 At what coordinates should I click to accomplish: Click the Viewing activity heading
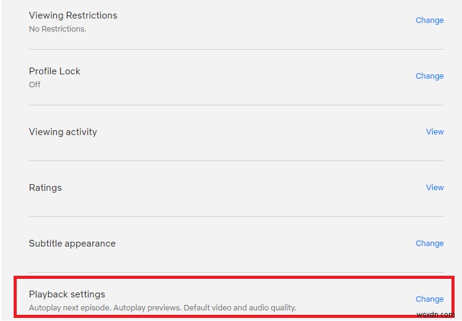coord(63,131)
